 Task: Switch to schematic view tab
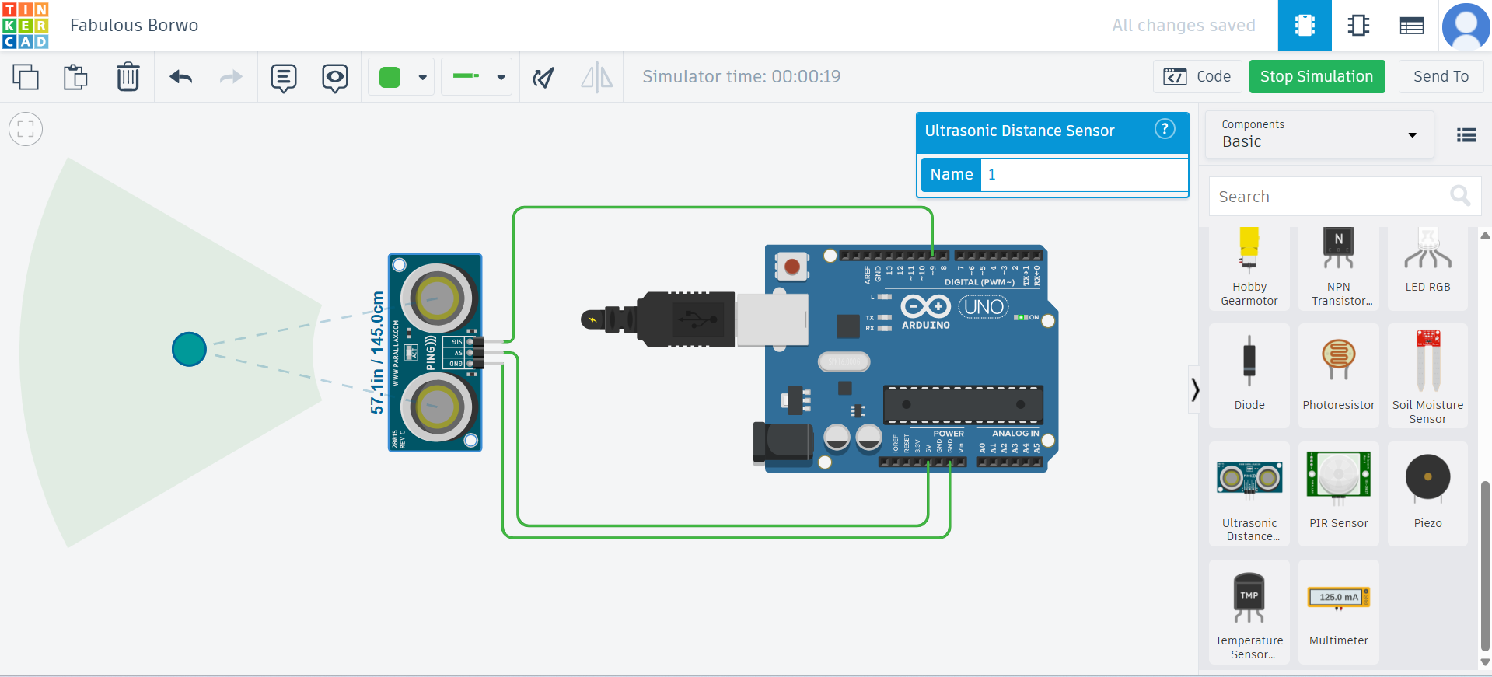click(1358, 26)
